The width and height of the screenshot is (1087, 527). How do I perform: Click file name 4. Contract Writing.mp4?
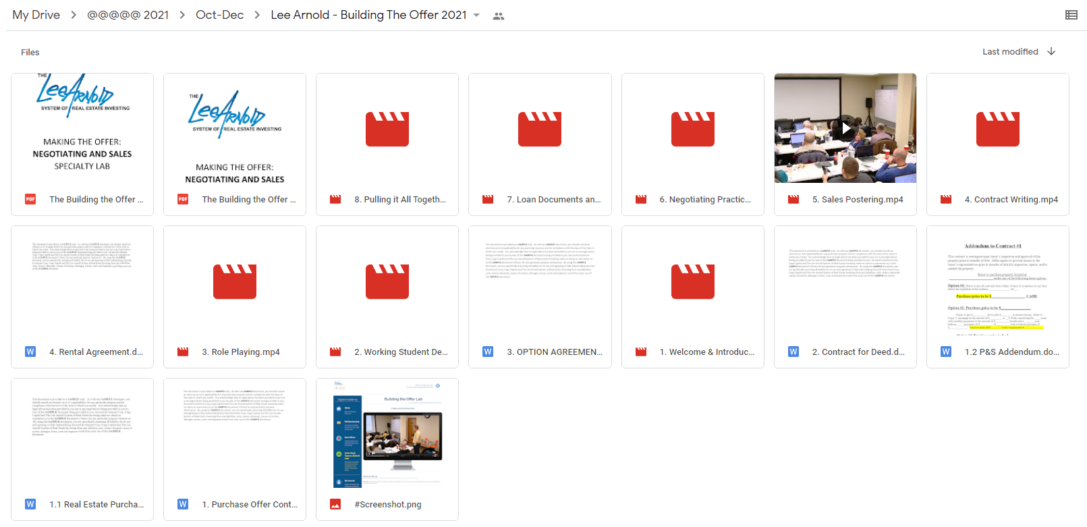pyautogui.click(x=1011, y=199)
